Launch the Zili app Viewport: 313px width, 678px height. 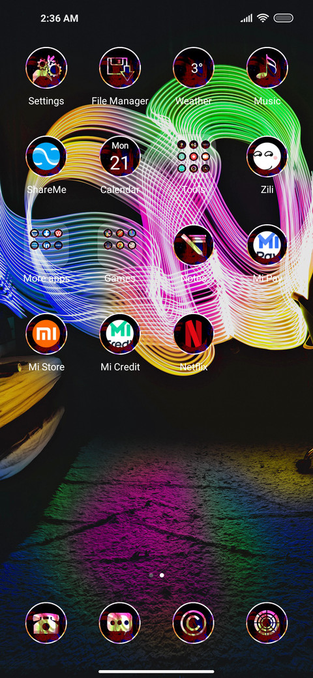[267, 156]
